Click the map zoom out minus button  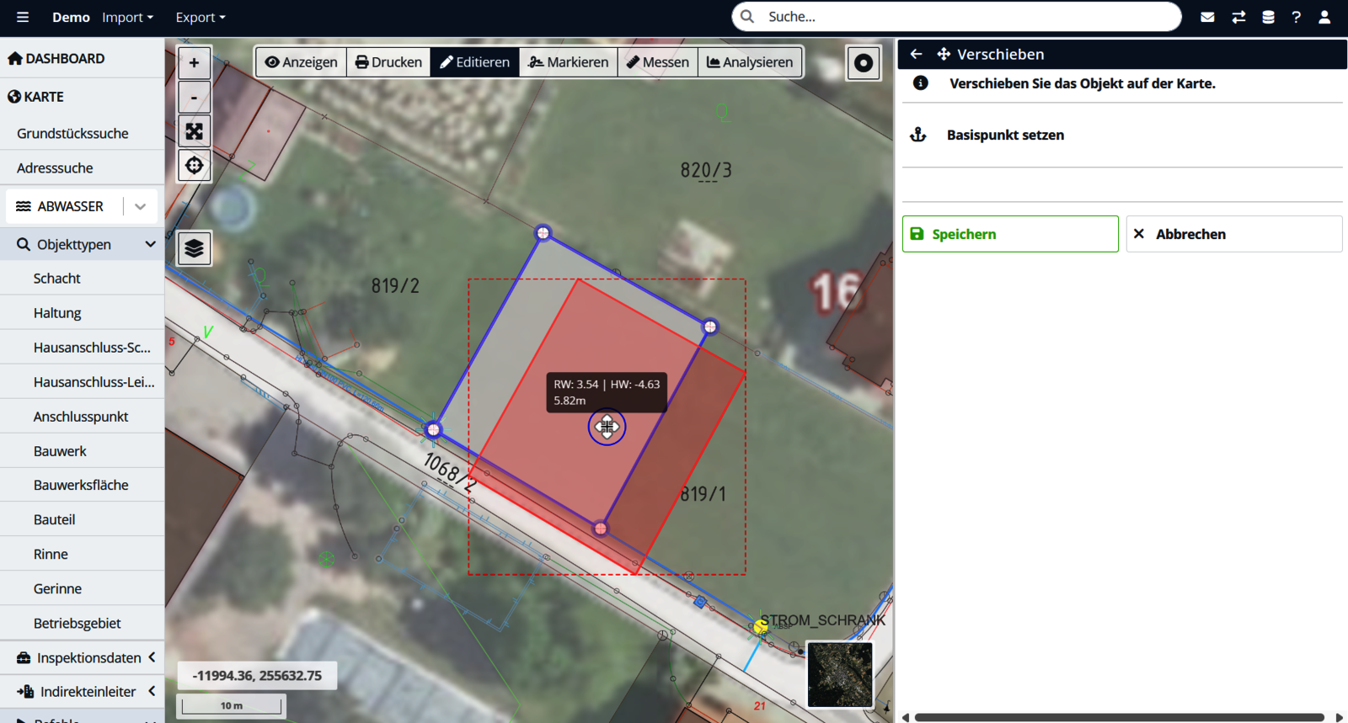[194, 98]
